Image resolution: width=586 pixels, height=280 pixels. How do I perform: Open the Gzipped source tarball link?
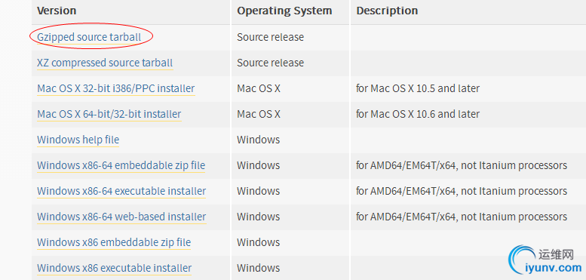pos(89,38)
